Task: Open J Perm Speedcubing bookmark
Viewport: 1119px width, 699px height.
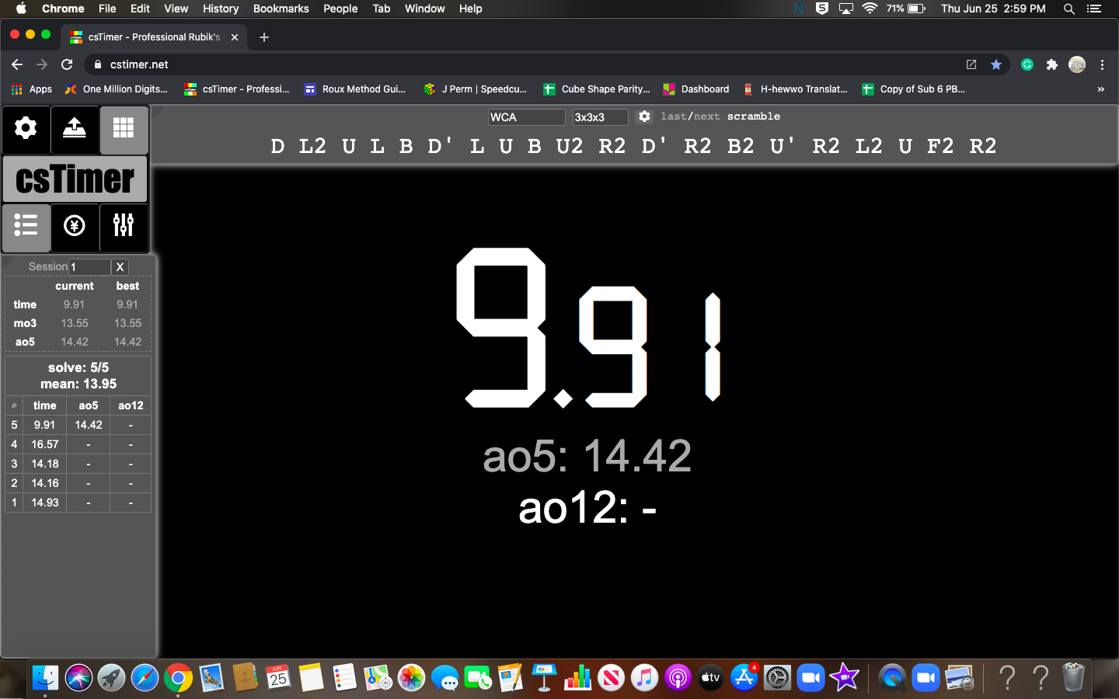Action: [x=476, y=89]
